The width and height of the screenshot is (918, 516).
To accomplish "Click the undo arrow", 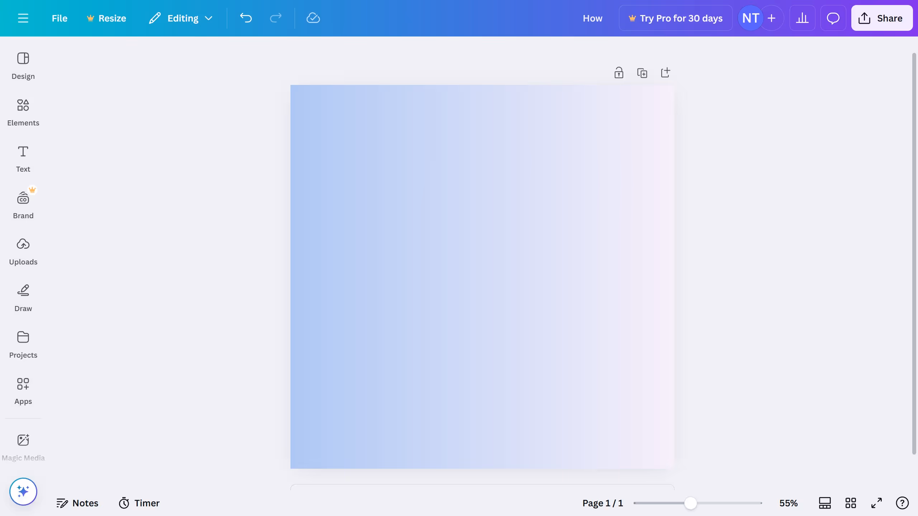I will click(x=246, y=18).
